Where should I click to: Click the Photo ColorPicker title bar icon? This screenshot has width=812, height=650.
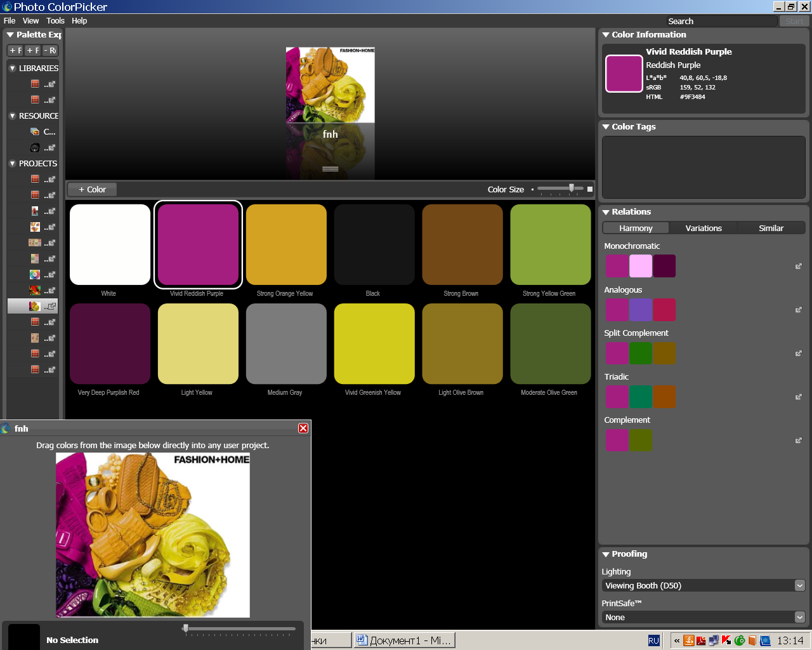(7, 6)
